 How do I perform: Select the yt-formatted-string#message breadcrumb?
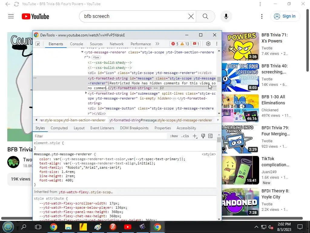pyautogui.click(x=161, y=120)
